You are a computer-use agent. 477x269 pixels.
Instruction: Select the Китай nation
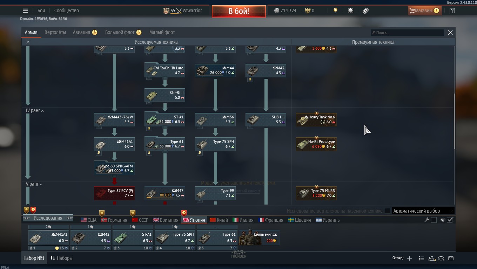tap(219, 220)
